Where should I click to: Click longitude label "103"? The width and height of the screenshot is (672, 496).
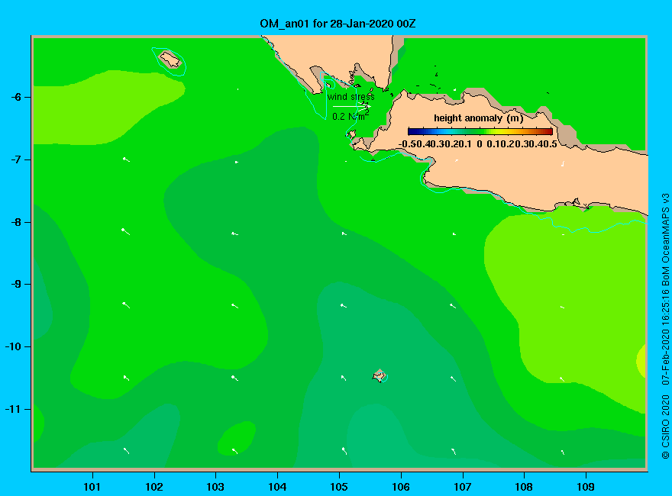pyautogui.click(x=215, y=487)
